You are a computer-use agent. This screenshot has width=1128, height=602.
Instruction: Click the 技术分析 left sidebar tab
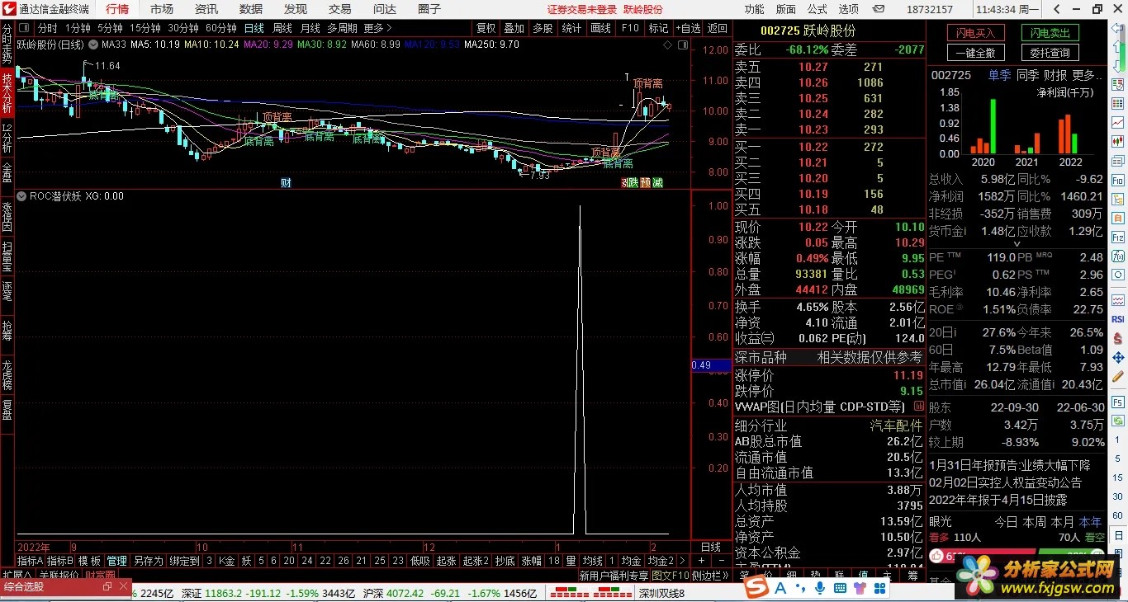7,92
